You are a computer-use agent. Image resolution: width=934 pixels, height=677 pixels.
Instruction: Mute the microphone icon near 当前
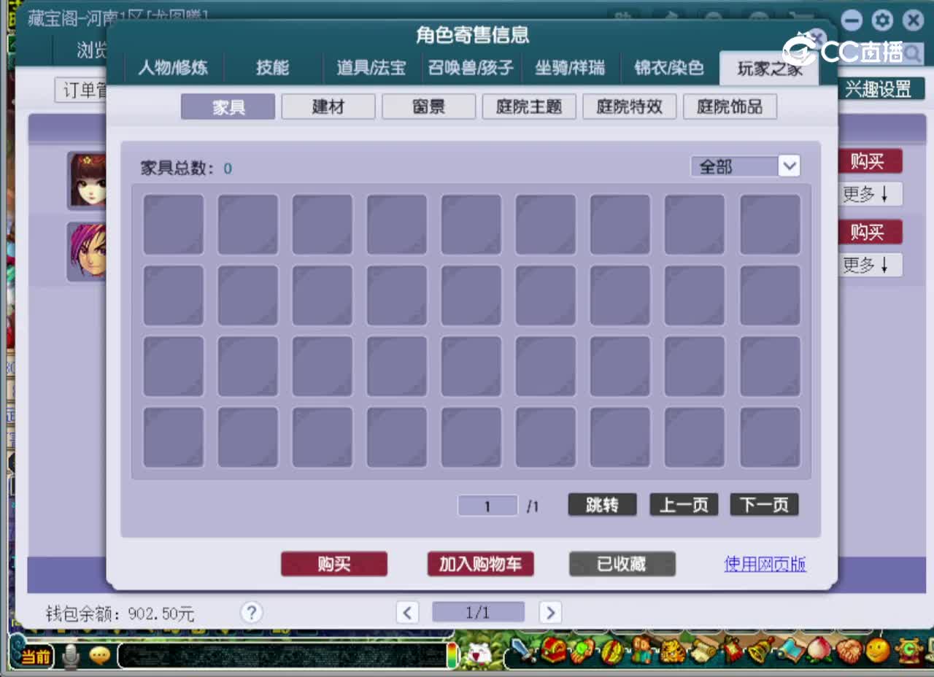(x=71, y=656)
